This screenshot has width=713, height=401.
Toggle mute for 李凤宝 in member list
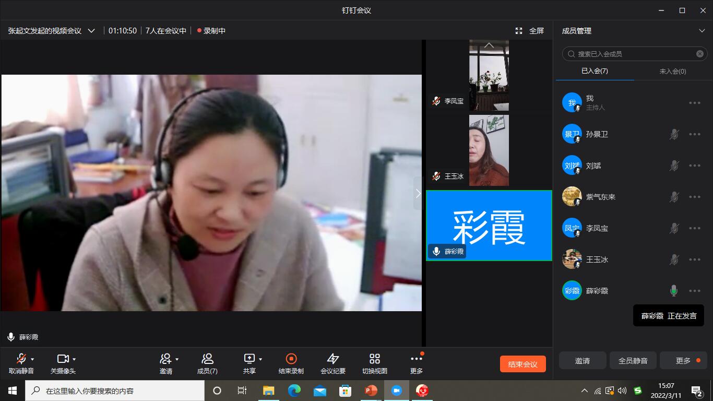tap(674, 228)
